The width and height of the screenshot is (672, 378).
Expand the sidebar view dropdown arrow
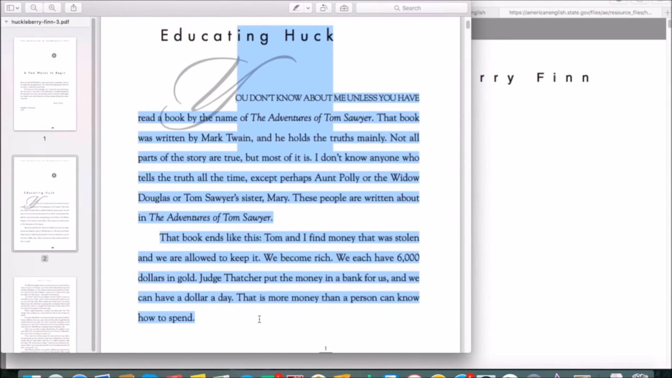click(x=18, y=8)
